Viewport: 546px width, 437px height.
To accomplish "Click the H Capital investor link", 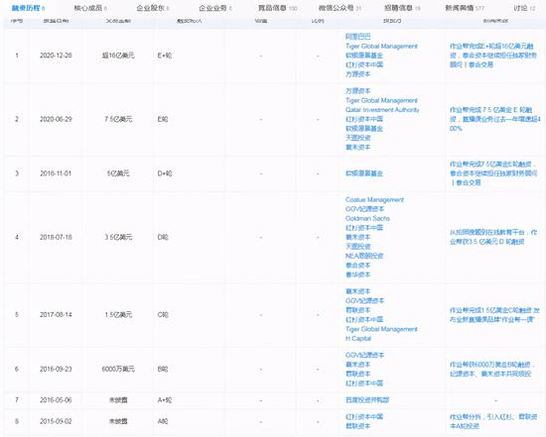I will click(358, 338).
